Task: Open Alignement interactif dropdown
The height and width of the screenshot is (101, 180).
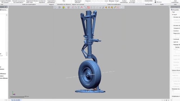Action: coord(78,1)
